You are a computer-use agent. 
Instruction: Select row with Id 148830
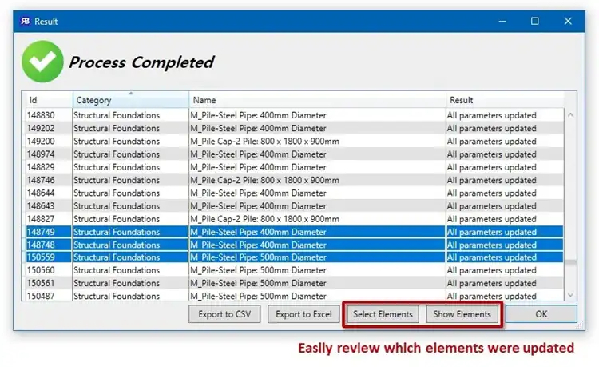(292, 115)
